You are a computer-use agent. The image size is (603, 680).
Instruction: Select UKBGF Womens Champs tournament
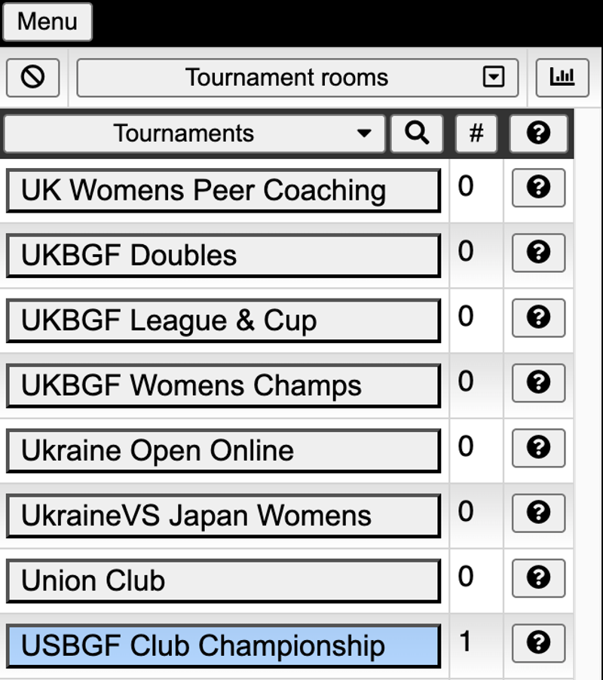point(224,385)
